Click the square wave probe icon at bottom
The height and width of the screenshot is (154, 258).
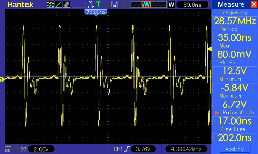(24, 149)
